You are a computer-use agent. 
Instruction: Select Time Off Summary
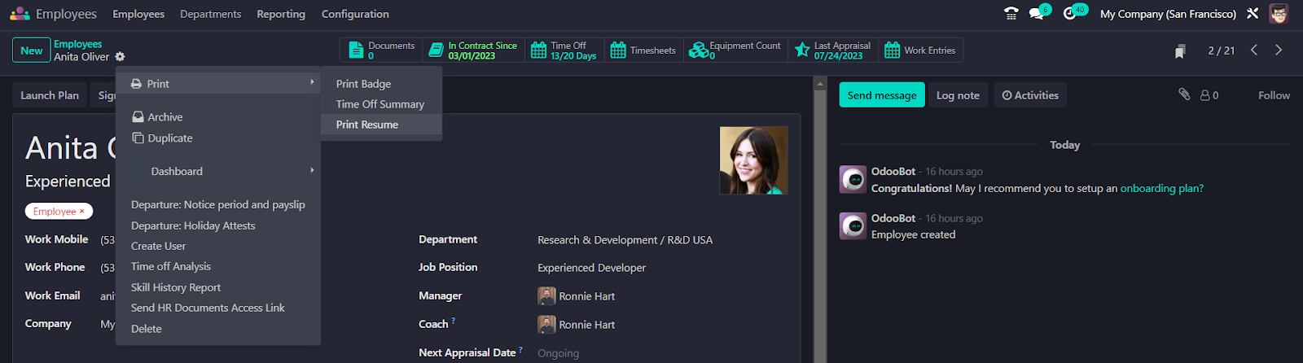point(381,104)
